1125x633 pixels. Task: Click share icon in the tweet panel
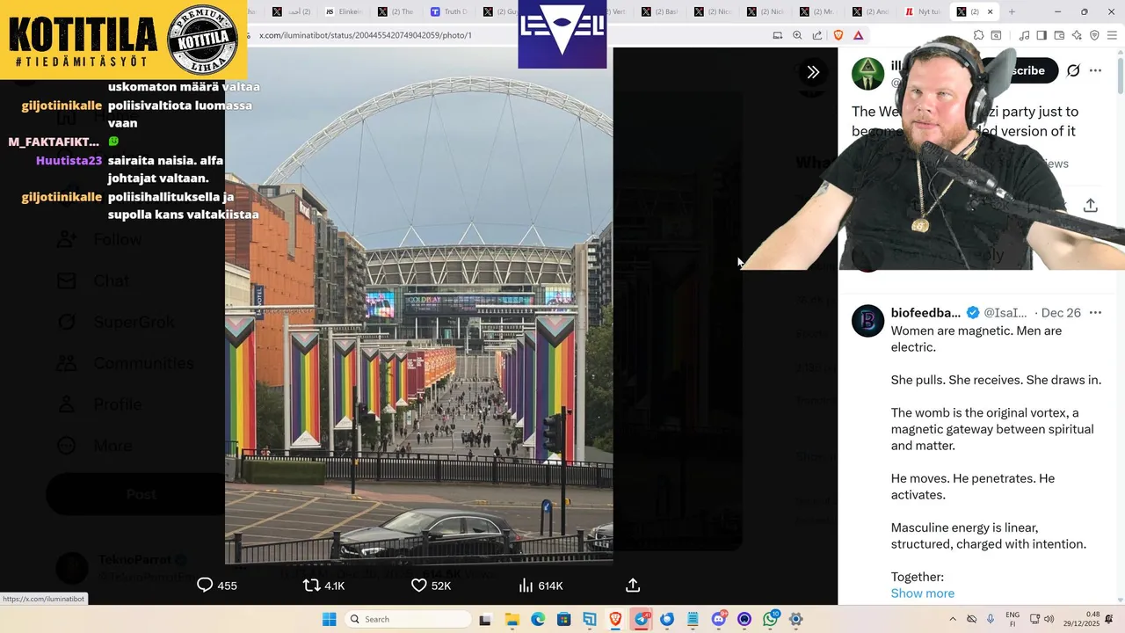pyautogui.click(x=1091, y=205)
